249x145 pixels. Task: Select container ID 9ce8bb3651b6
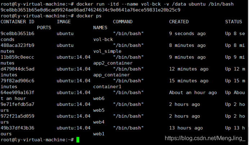click(x=18, y=34)
